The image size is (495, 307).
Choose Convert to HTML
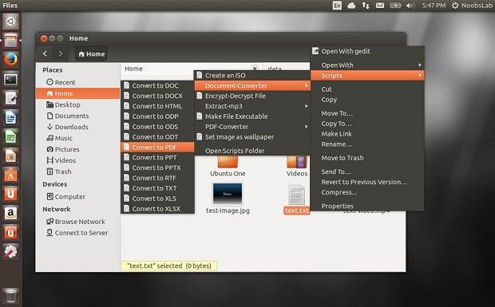157,106
